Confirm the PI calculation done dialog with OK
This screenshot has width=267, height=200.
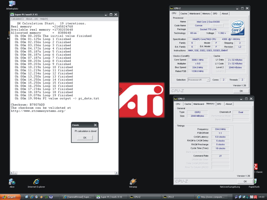(85, 137)
